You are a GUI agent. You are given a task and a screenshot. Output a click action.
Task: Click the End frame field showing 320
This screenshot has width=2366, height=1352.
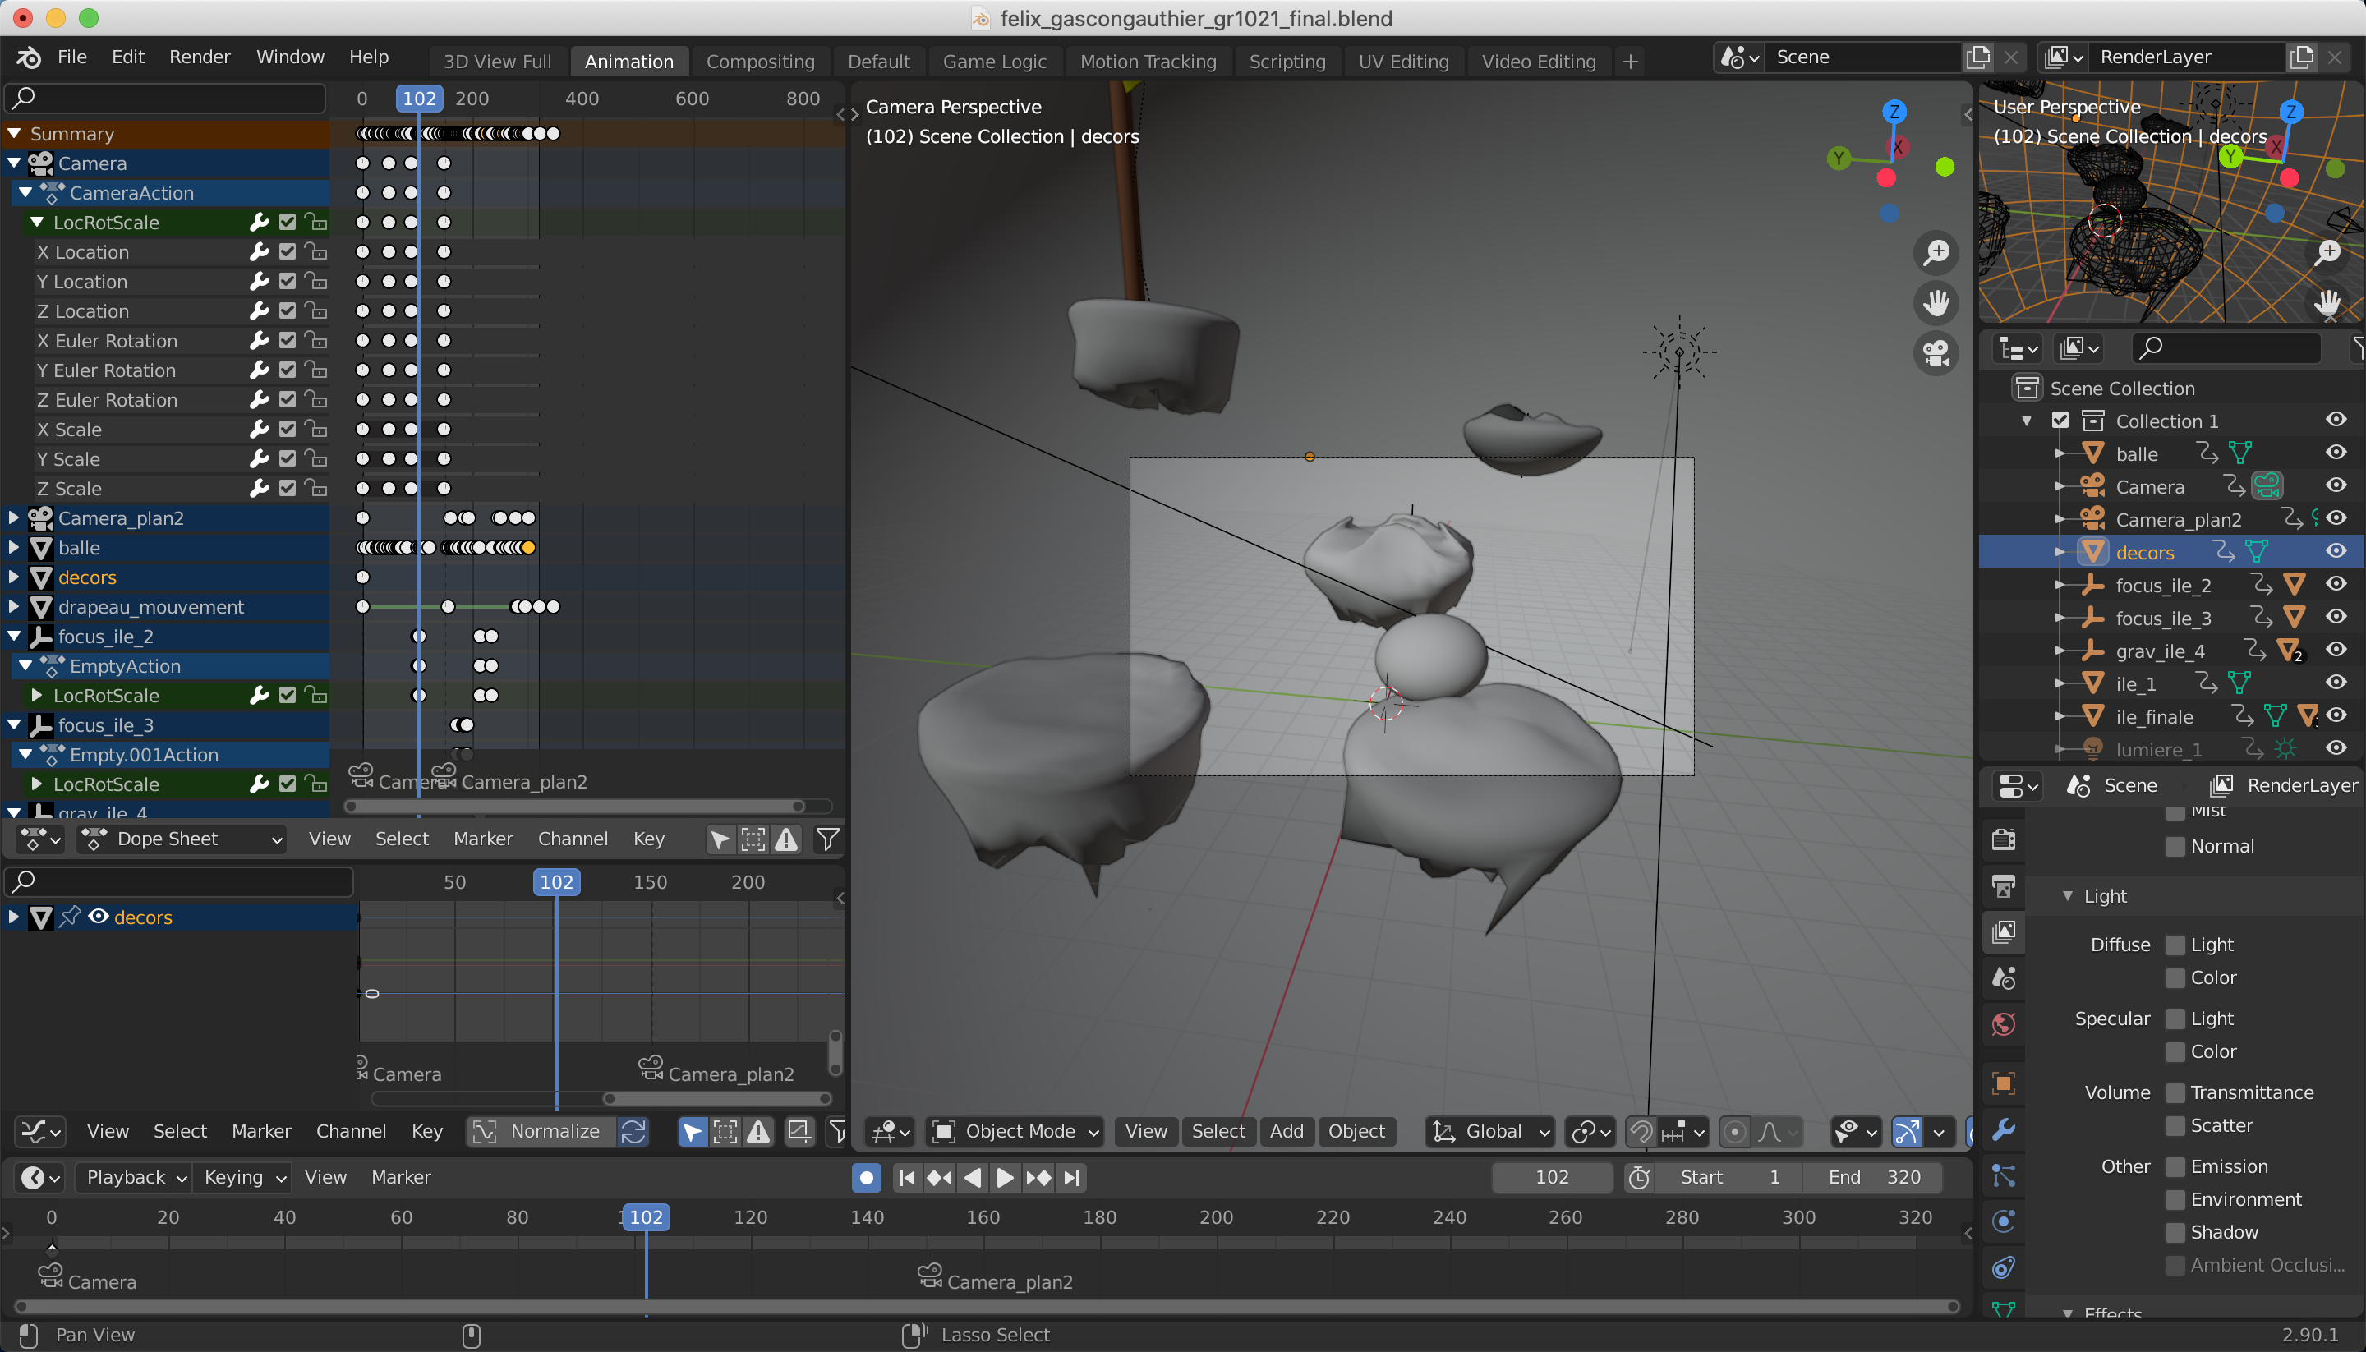pos(1872,1177)
